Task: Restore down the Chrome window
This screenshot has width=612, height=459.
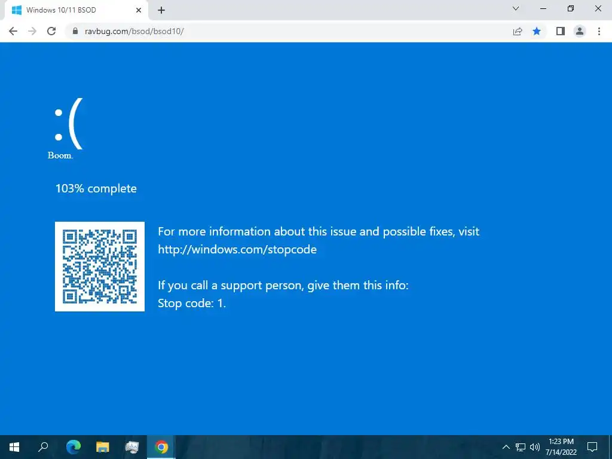Action: pyautogui.click(x=571, y=8)
